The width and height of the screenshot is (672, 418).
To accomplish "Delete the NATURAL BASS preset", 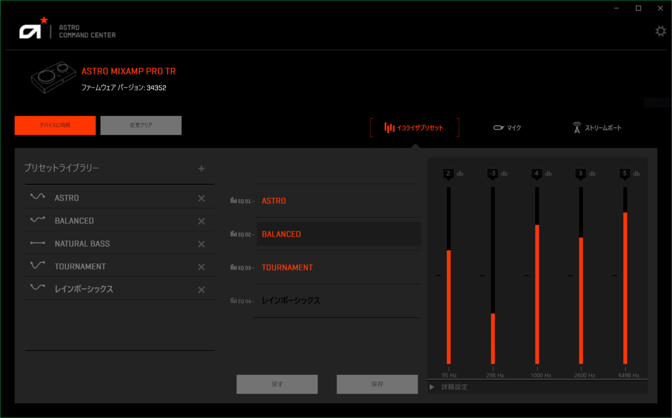I will 202,244.
